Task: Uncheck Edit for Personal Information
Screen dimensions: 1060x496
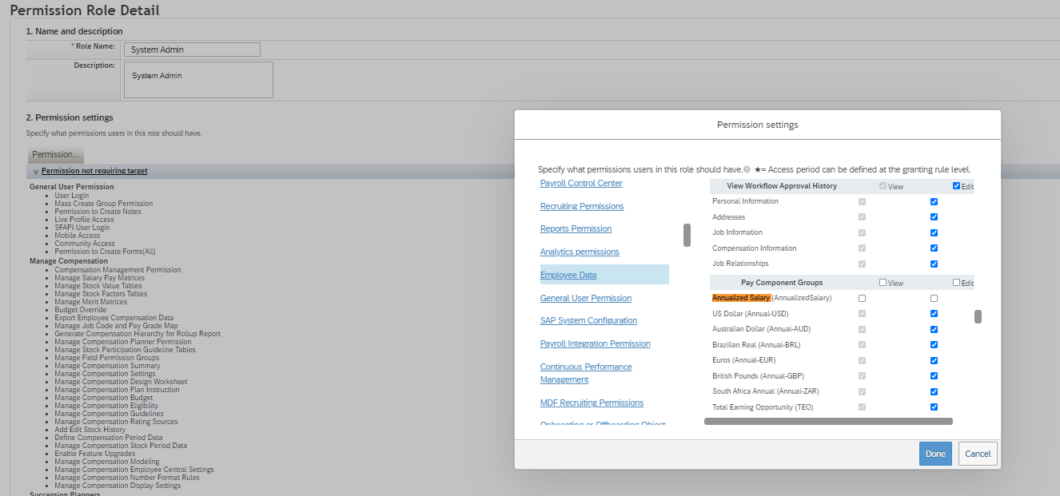Action: [934, 202]
